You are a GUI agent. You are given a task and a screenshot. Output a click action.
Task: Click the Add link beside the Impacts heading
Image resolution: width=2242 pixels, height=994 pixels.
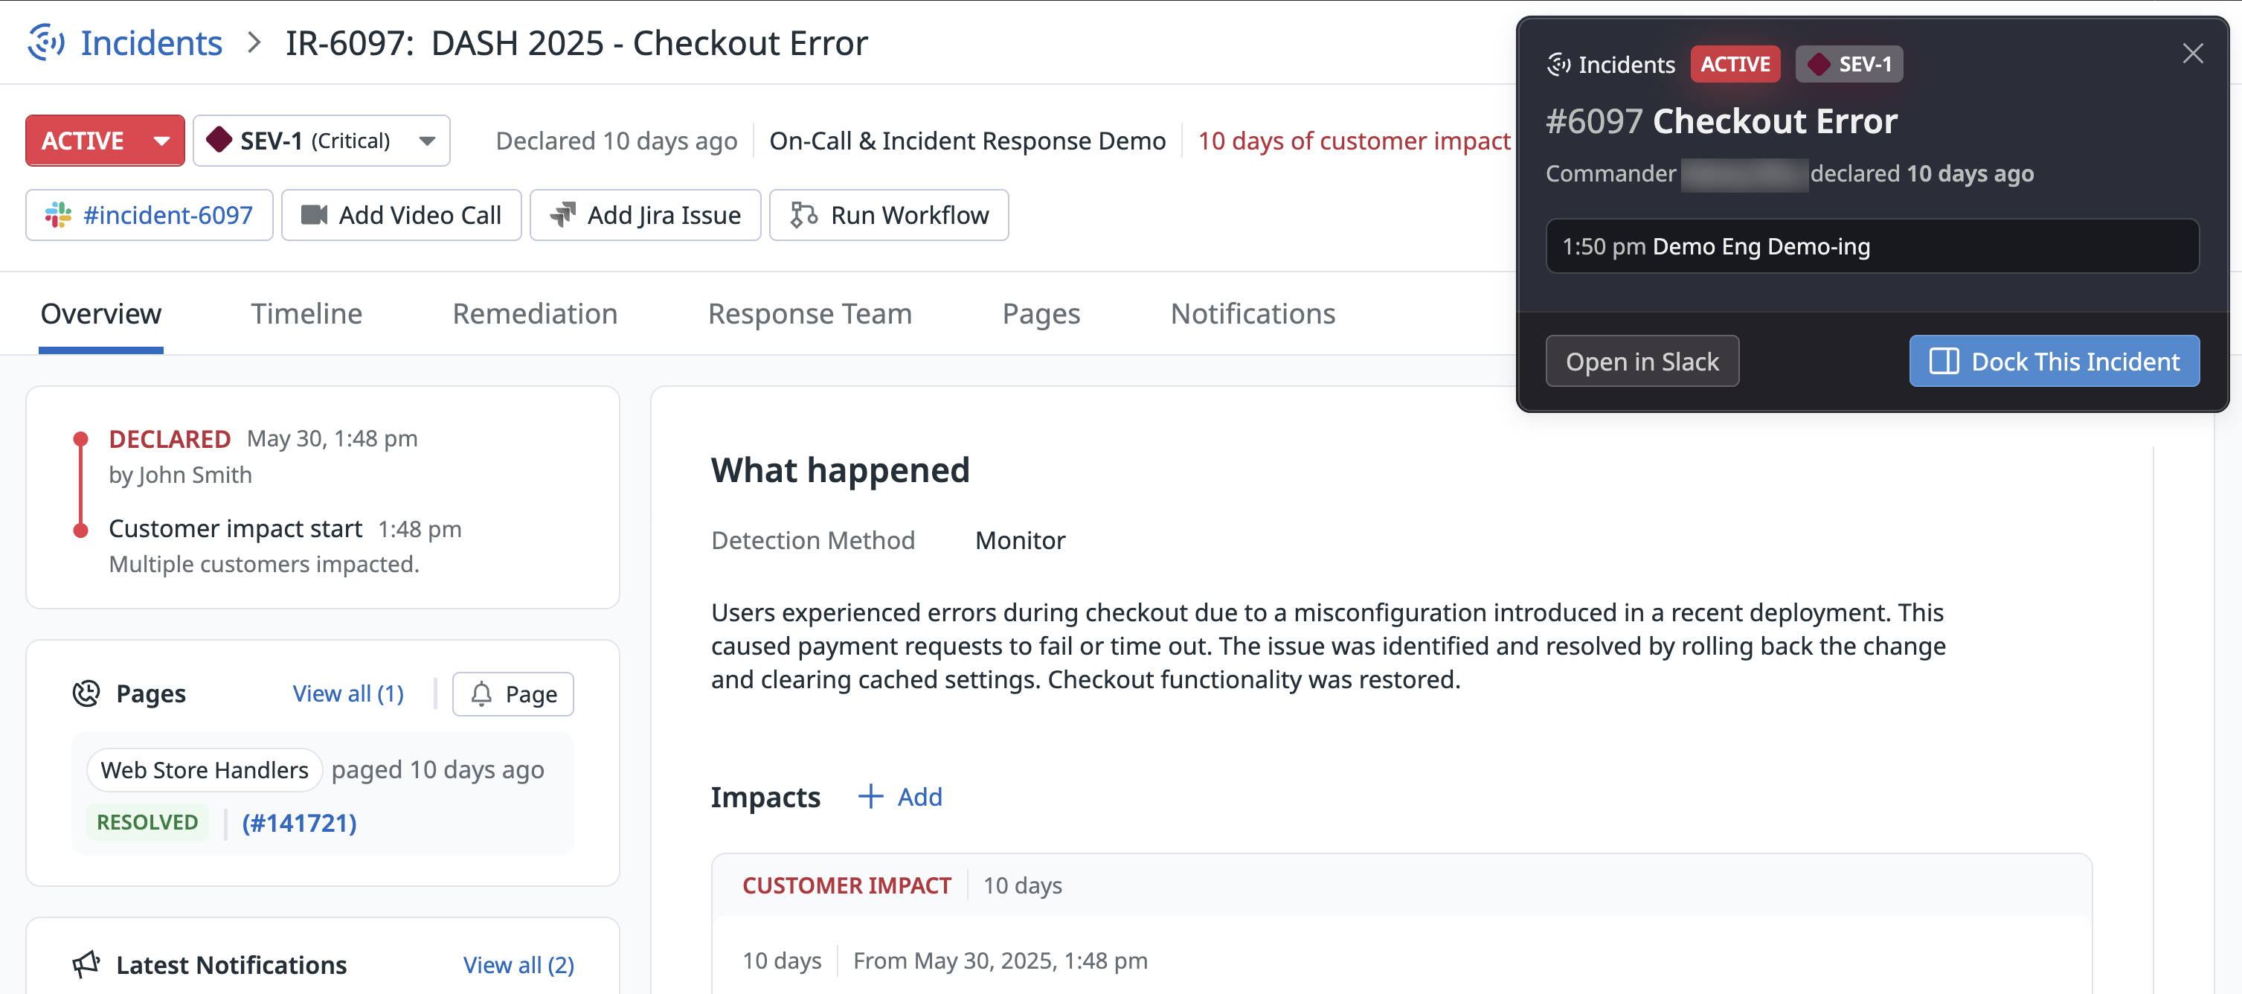coord(919,796)
